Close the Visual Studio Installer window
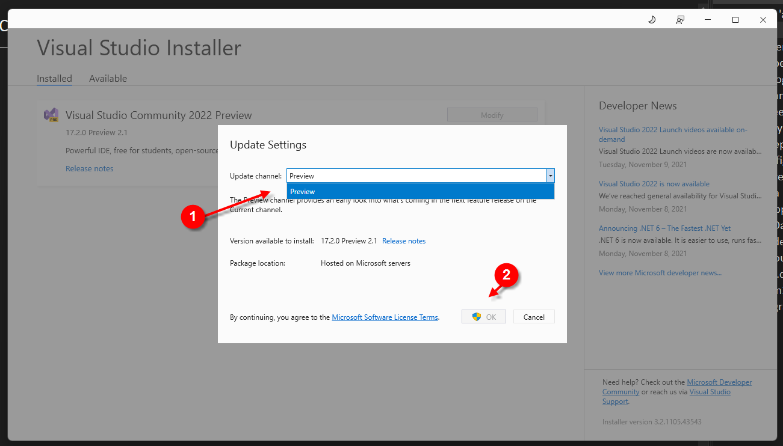Image resolution: width=783 pixels, height=446 pixels. [x=763, y=20]
